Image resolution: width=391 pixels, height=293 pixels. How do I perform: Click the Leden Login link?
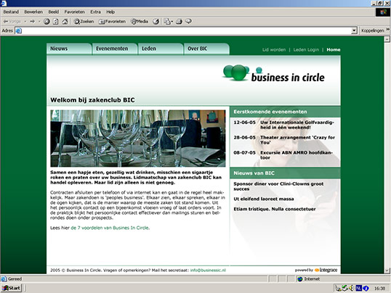tap(306, 49)
